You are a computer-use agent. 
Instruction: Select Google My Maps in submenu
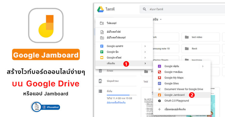click(x=182, y=78)
